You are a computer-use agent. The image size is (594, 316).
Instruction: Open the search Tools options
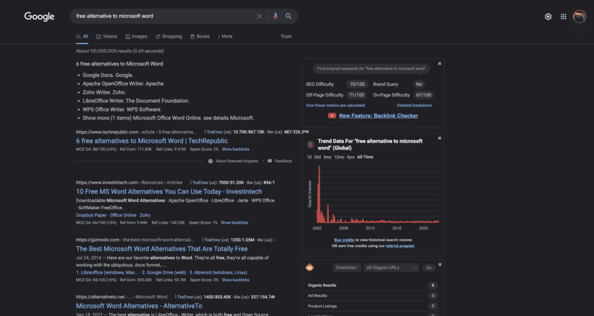point(286,37)
